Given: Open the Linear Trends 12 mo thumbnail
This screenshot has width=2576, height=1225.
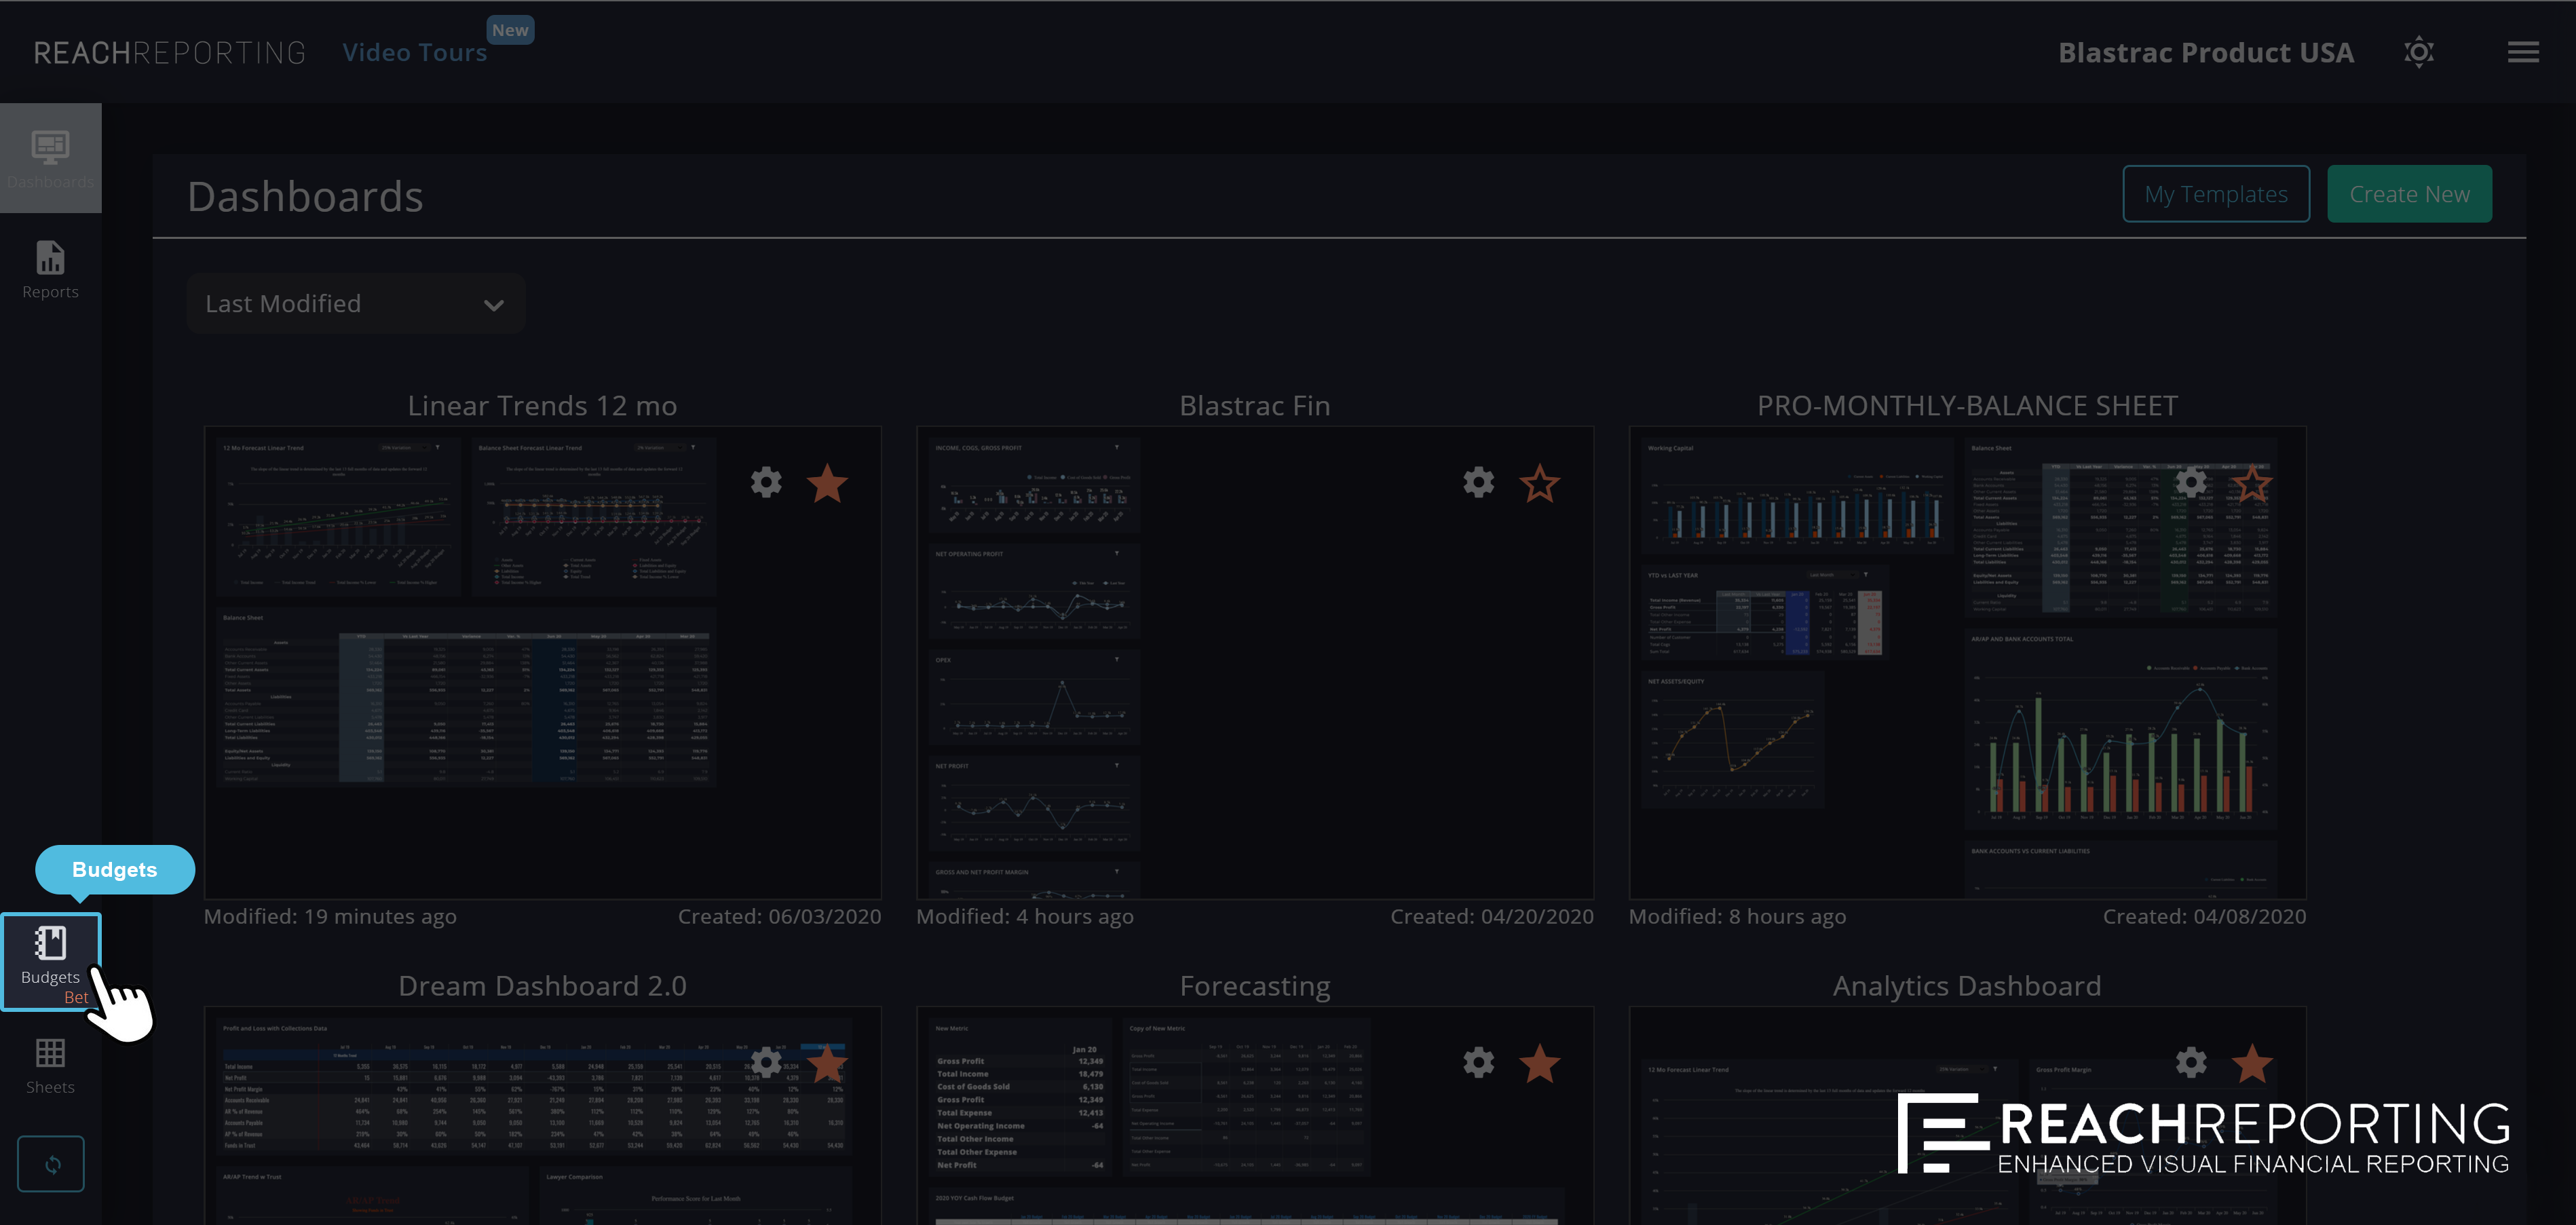Looking at the screenshot, I should tap(542, 663).
